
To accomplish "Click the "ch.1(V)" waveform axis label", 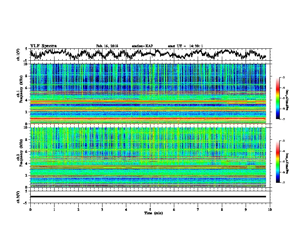I will click(18, 55).
